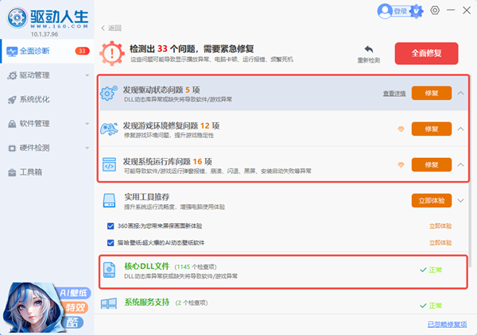477x335 pixels.
Task: Collapse the 发现游戏环境修复问题 section chevron
Action: (x=461, y=129)
